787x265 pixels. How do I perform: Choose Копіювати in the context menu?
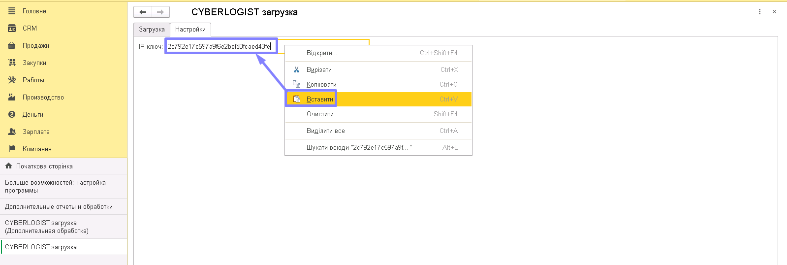(x=378, y=84)
